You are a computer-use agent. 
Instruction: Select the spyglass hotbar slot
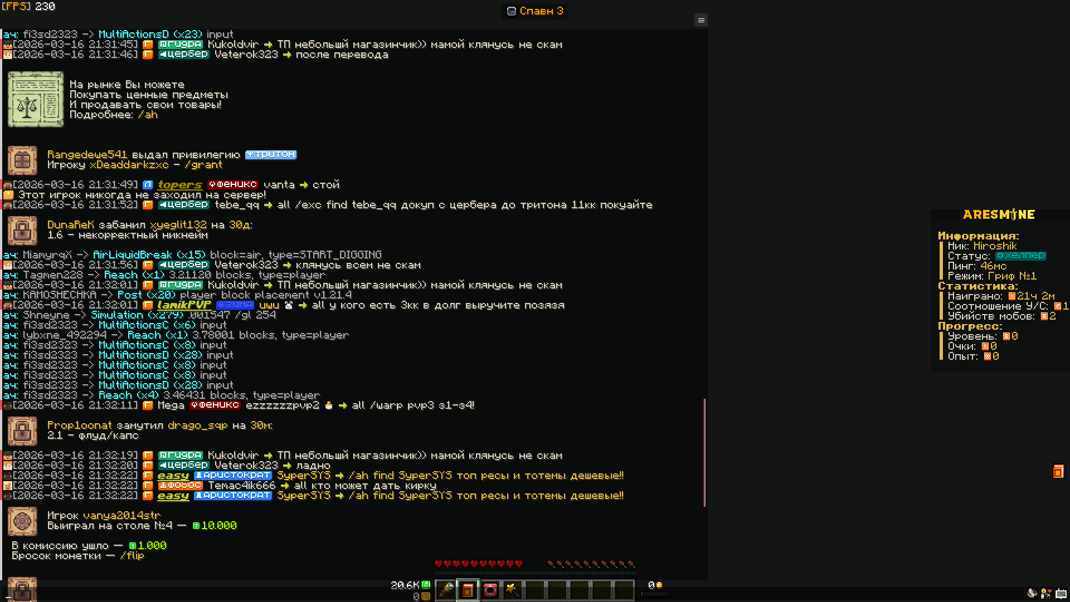(445, 590)
